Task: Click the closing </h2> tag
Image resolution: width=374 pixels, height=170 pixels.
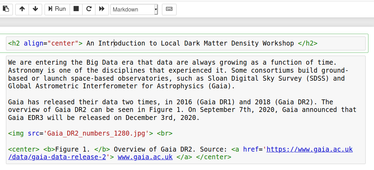Action: tap(308, 43)
